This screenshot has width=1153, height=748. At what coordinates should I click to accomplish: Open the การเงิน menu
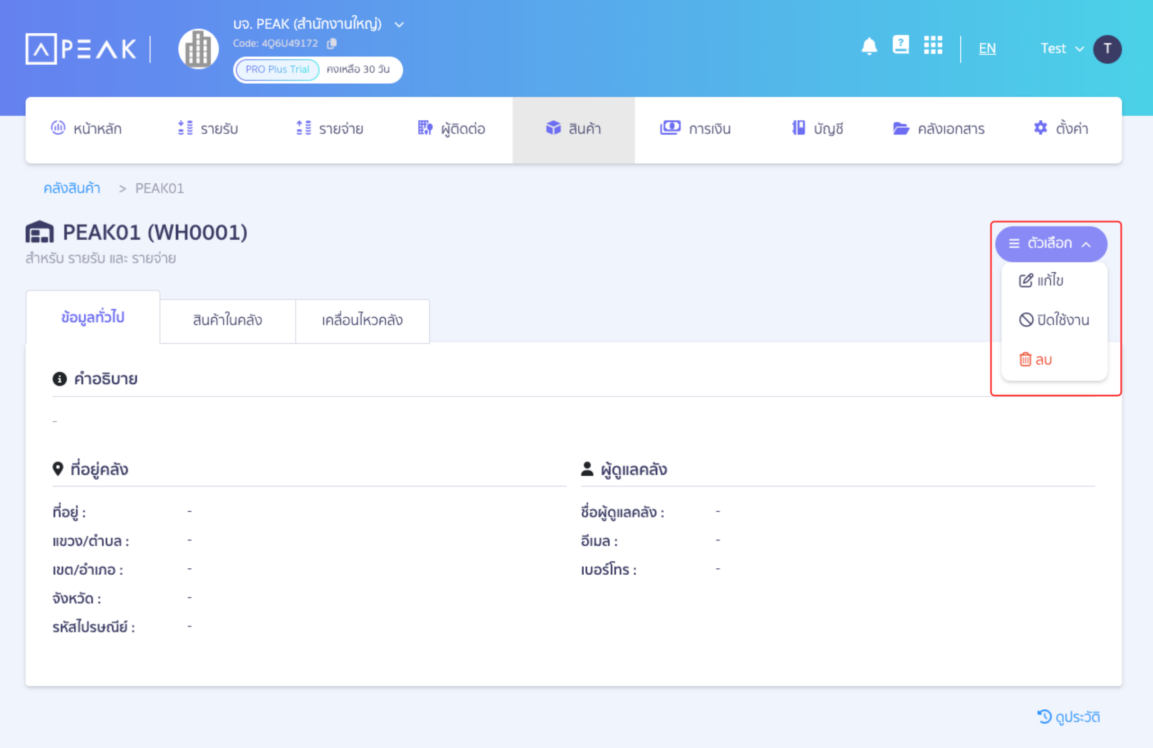695,129
